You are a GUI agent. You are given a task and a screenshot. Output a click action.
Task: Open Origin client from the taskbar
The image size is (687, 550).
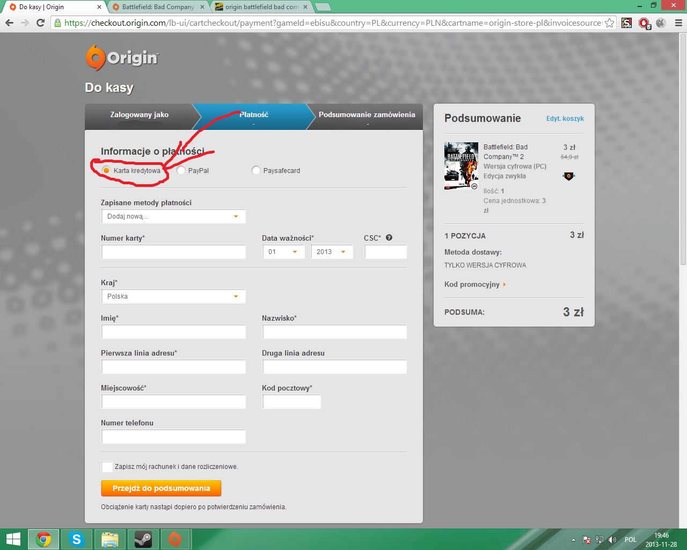click(175, 539)
